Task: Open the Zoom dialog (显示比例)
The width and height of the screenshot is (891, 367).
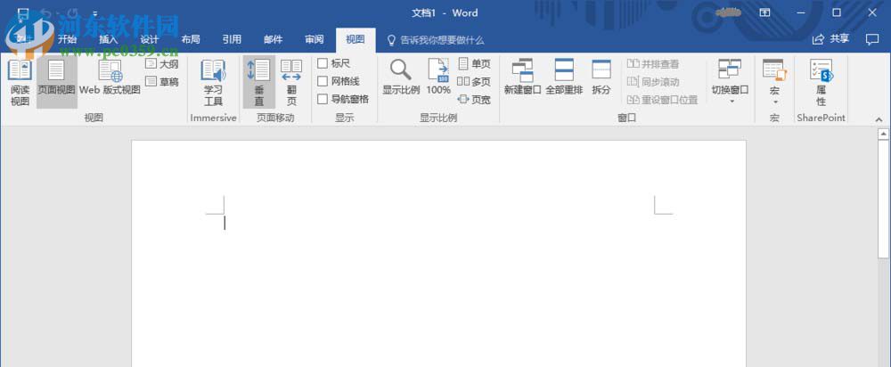Action: (401, 77)
